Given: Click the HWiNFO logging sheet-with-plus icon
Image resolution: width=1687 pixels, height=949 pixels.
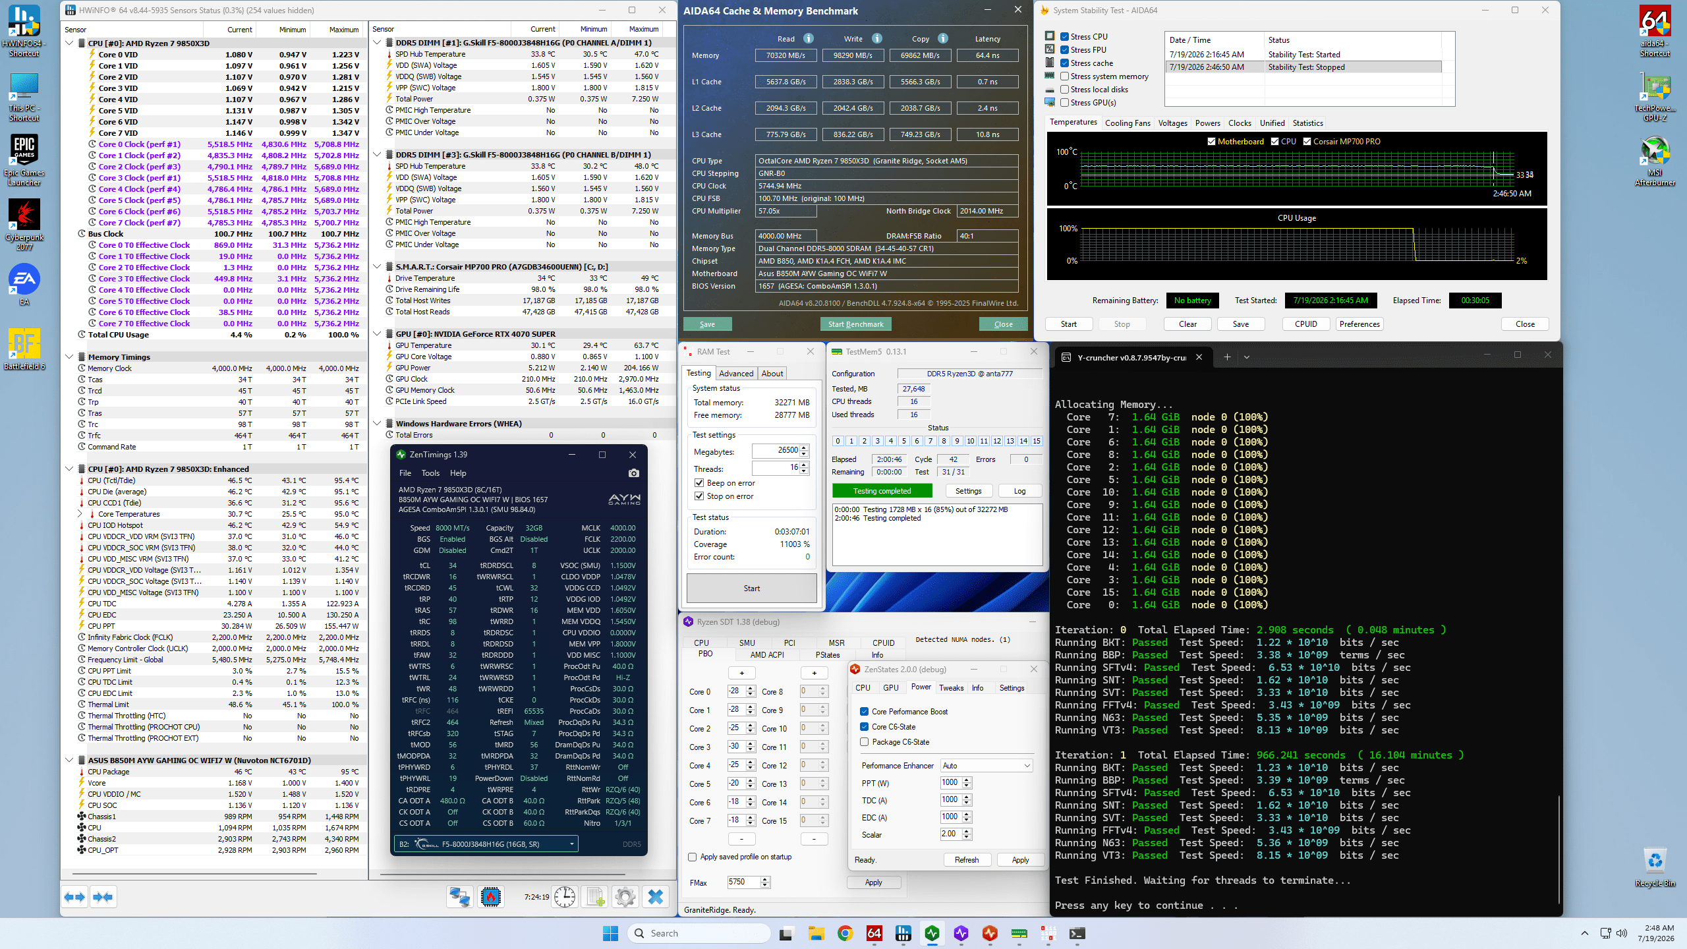Looking at the screenshot, I should point(596,897).
